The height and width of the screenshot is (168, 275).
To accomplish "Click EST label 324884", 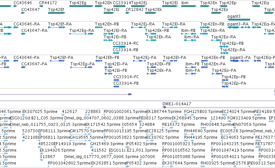I will (147, 125).
